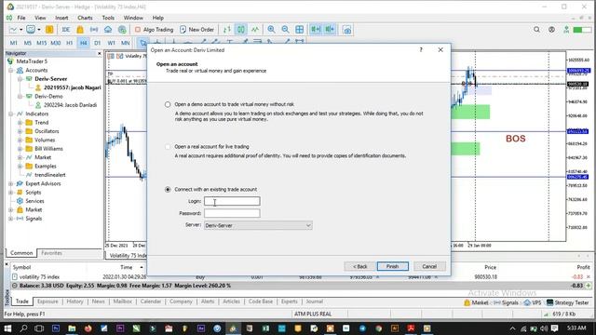Open taskbar volume control
The height and width of the screenshot is (335, 596).
(544, 328)
